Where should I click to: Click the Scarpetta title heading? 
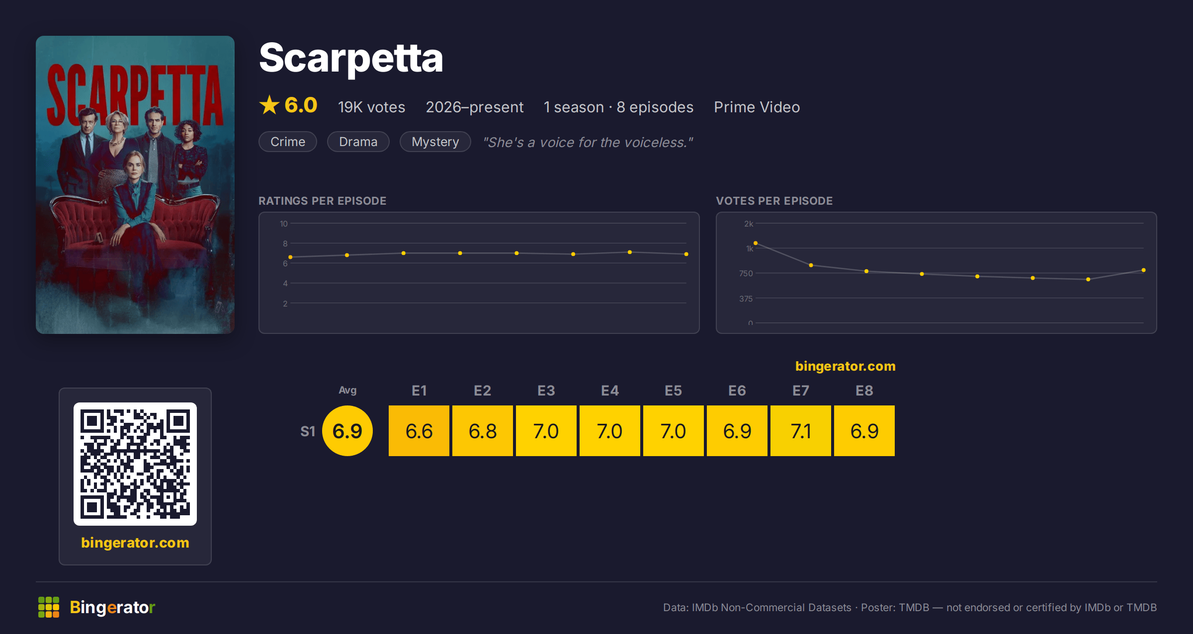(351, 58)
